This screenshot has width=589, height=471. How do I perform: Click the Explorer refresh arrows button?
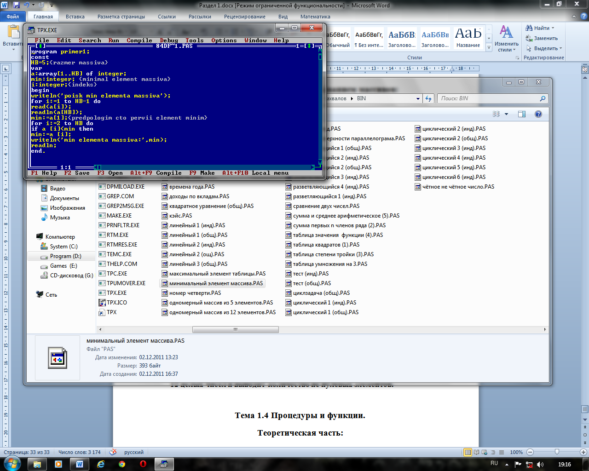(428, 98)
